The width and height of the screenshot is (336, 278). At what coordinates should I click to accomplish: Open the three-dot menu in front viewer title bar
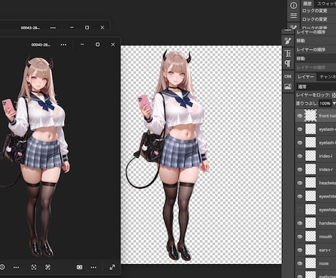click(x=64, y=45)
